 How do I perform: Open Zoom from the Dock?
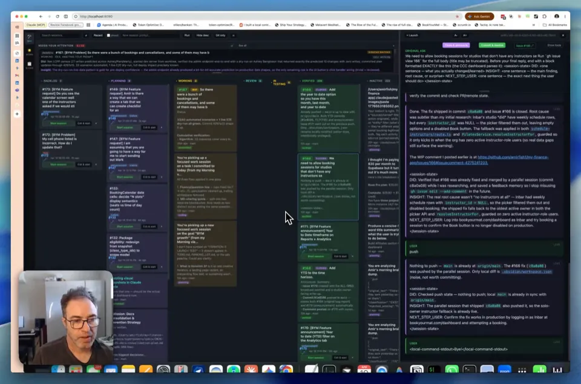504,369
